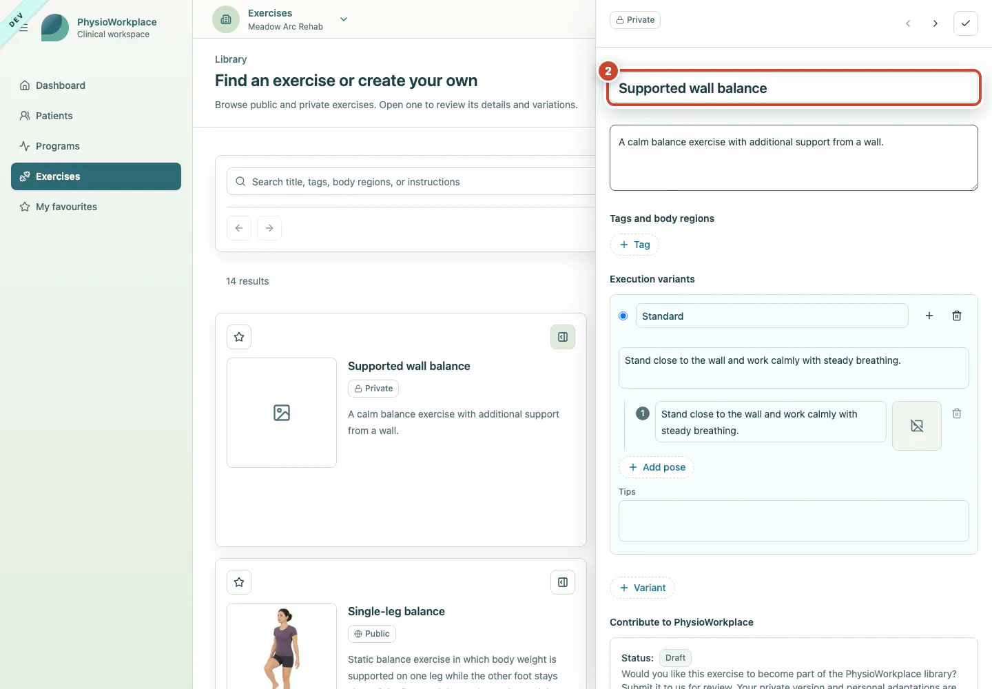This screenshot has width=992, height=689.
Task: Click the PhysioWorkplace logo
Action: pos(55,28)
